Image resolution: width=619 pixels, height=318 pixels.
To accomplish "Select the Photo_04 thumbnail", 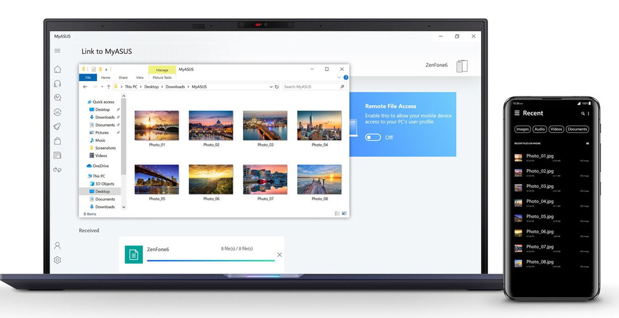I will 319,126.
